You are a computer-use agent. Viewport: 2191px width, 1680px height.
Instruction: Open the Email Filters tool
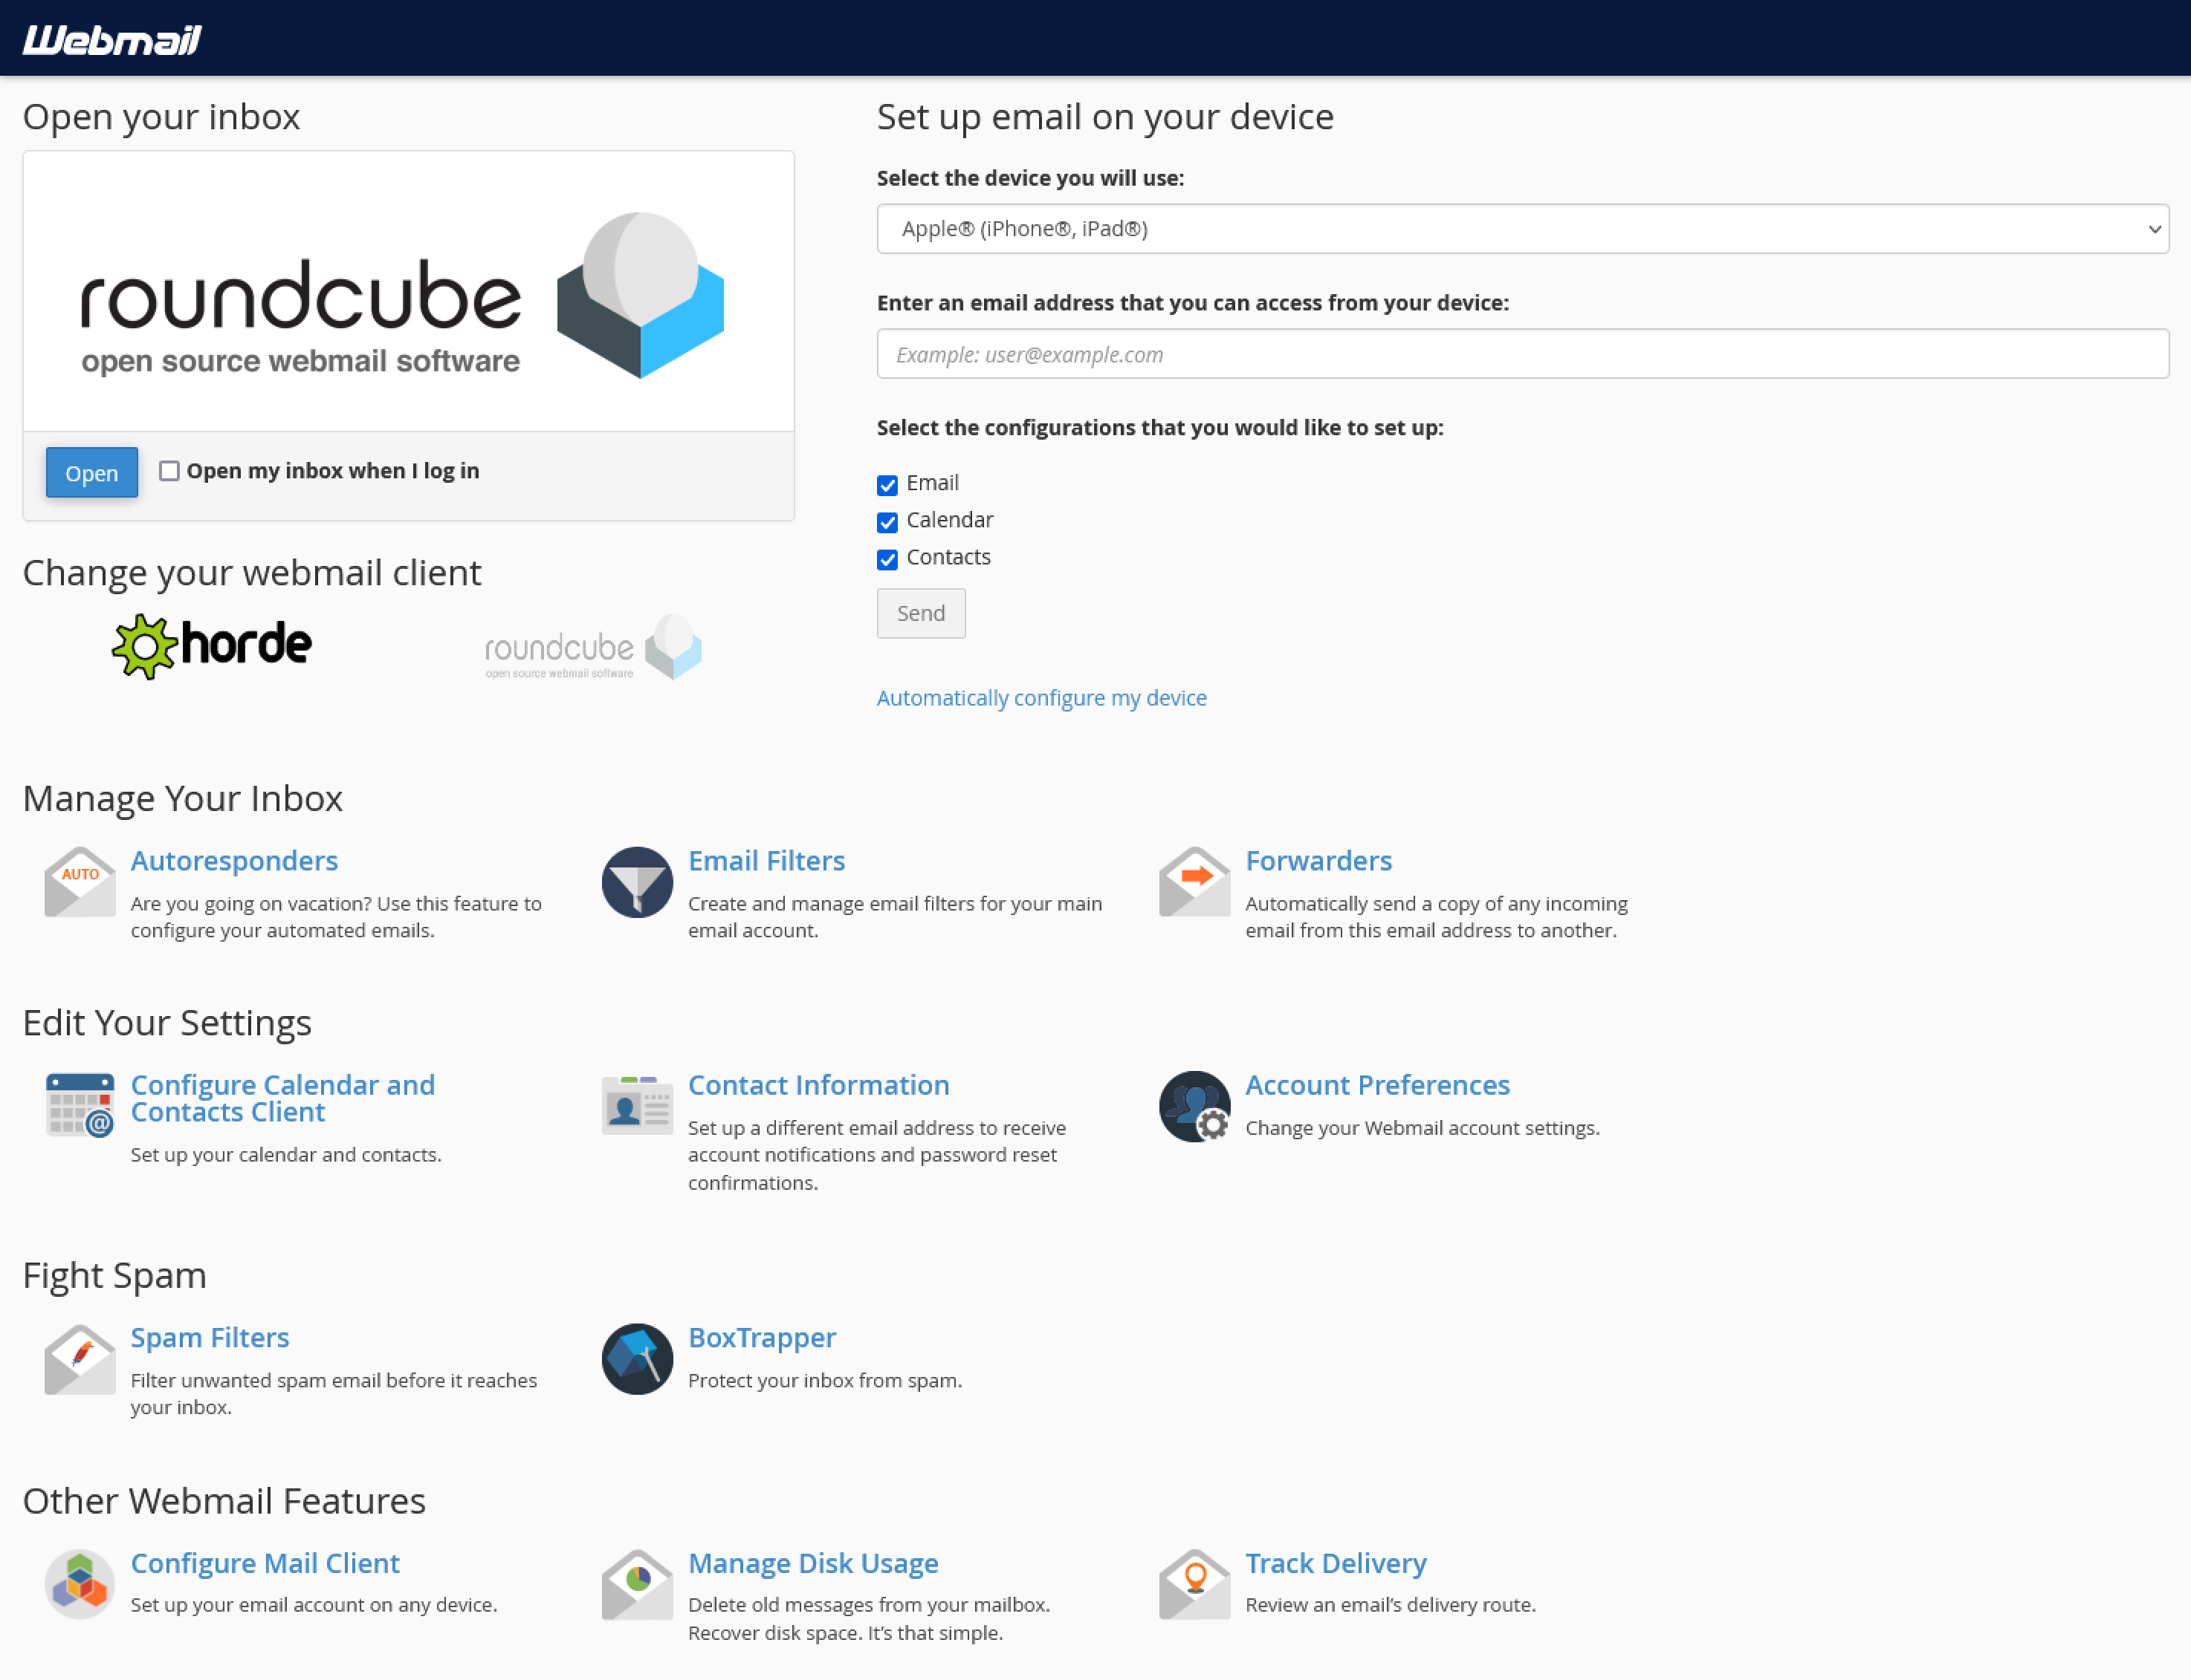pyautogui.click(x=766, y=859)
